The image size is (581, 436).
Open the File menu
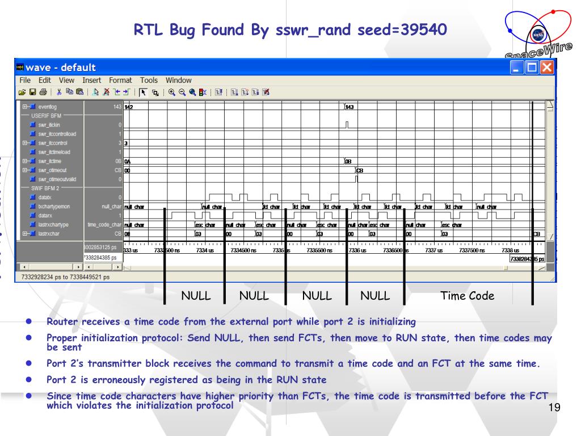25,80
